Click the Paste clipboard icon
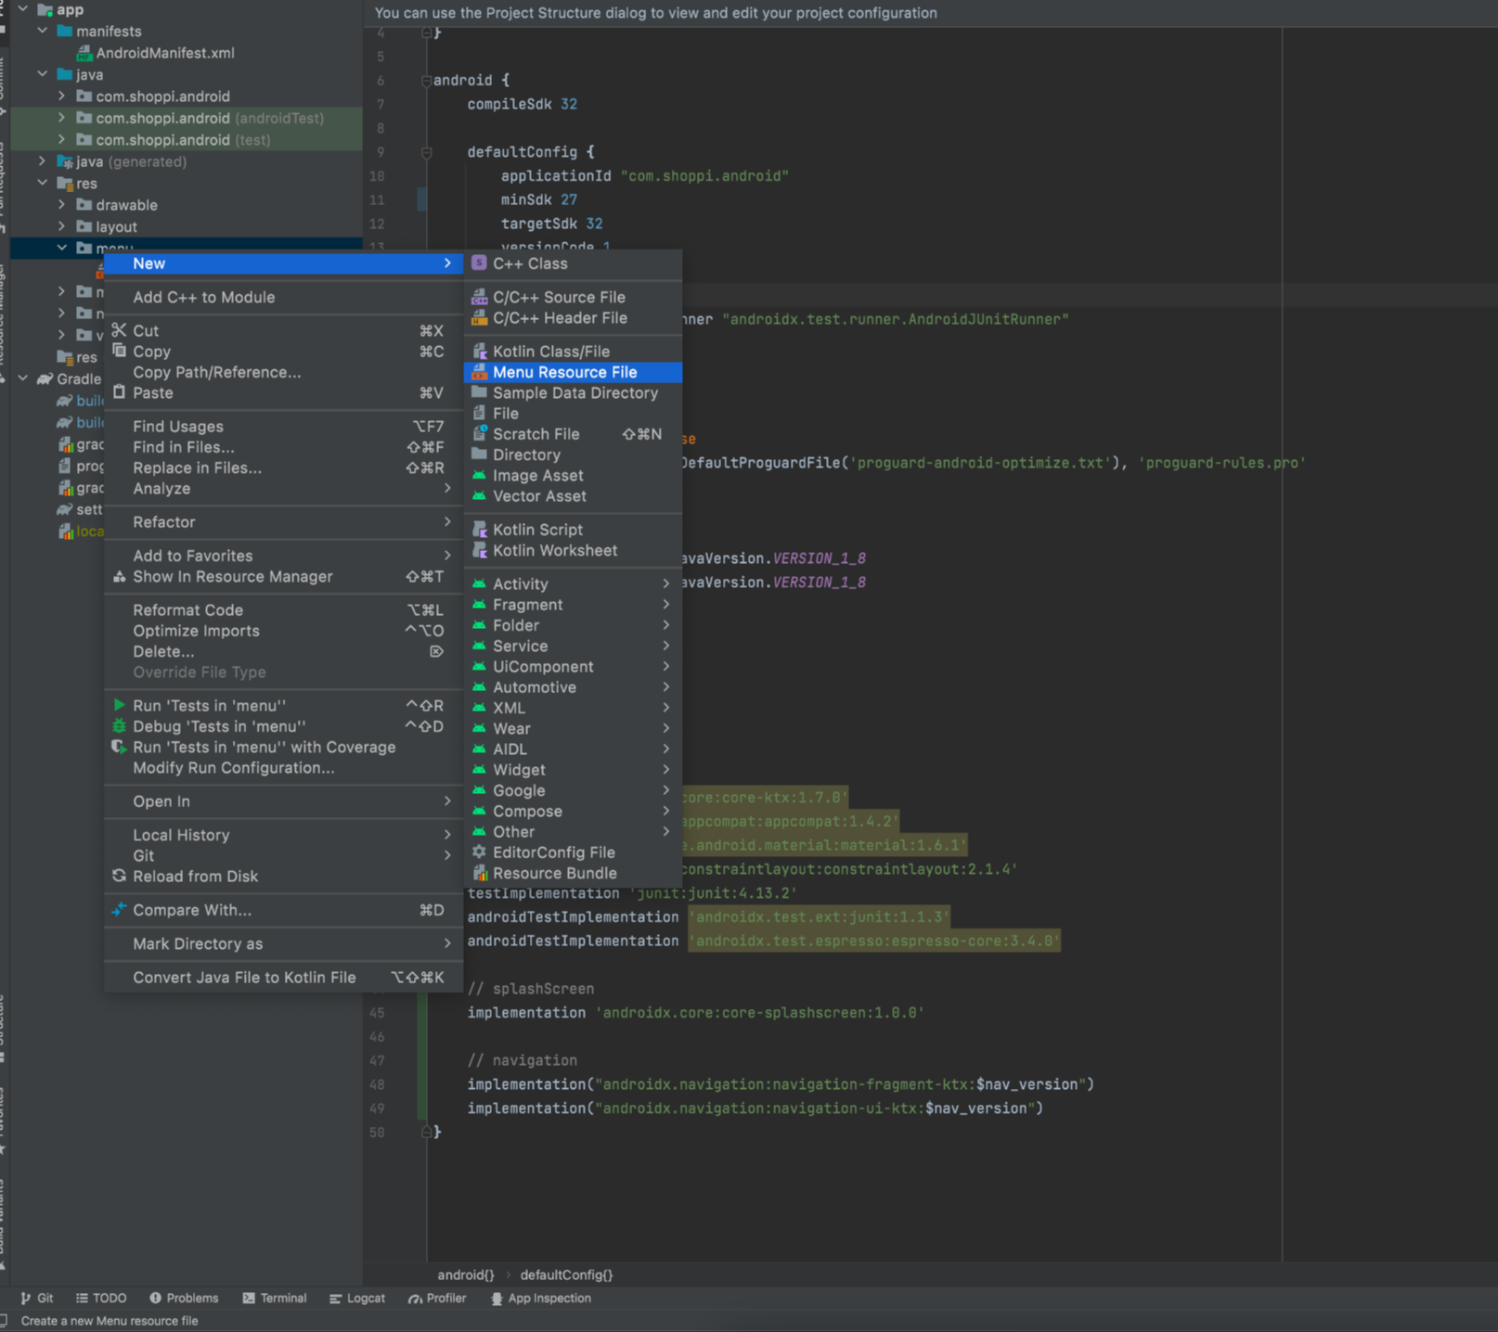 [119, 392]
